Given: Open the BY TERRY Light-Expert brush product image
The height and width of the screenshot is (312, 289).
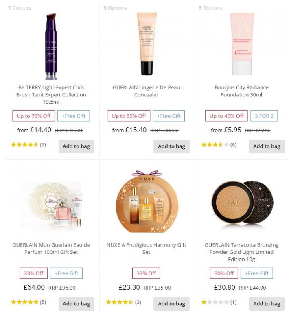Looking at the screenshot, I should pos(51,46).
